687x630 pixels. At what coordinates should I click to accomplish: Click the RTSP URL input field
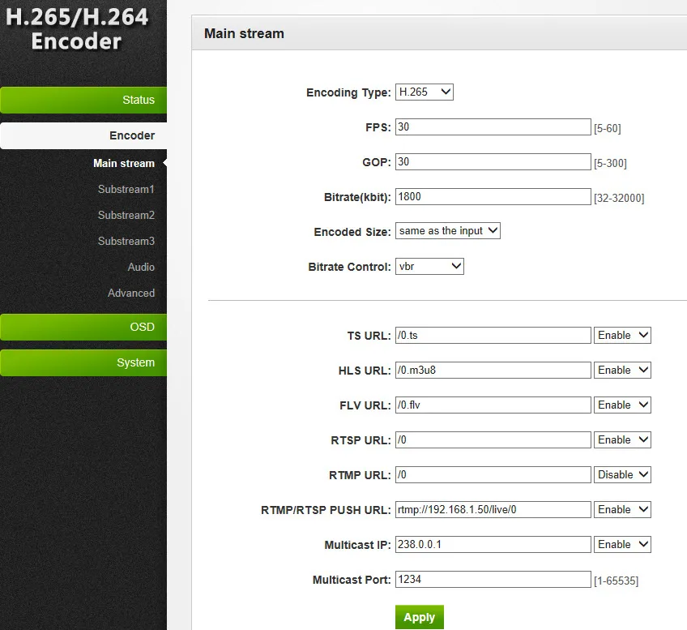[493, 439]
